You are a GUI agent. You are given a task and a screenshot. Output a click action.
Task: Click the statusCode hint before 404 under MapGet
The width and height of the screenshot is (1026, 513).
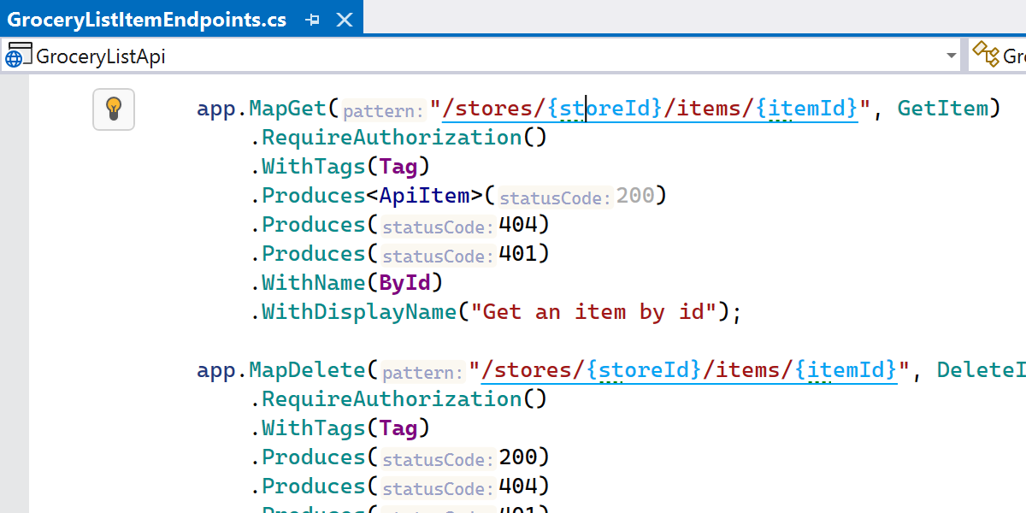tap(438, 227)
